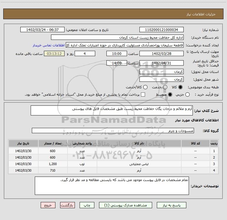Screen dimensions: 227x220
Task: Click آرم item name in row 1
Action: [139, 151]
